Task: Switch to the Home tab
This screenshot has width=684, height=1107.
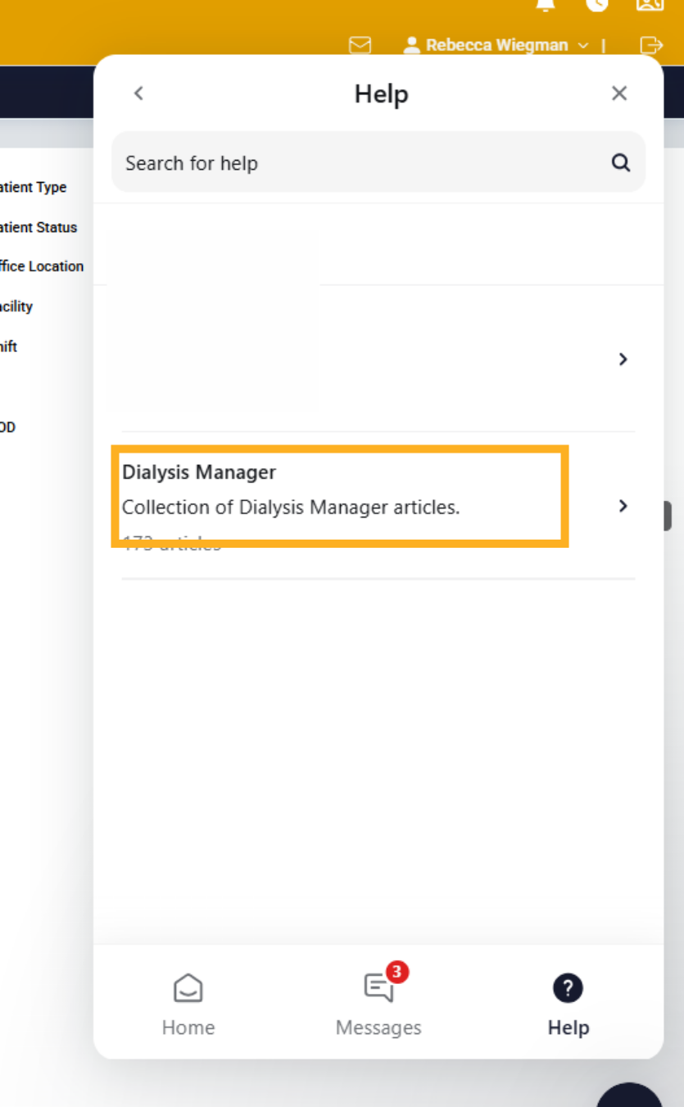Action: [188, 1004]
